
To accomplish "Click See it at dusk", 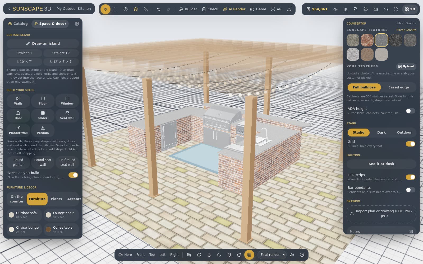I will pyautogui.click(x=381, y=164).
